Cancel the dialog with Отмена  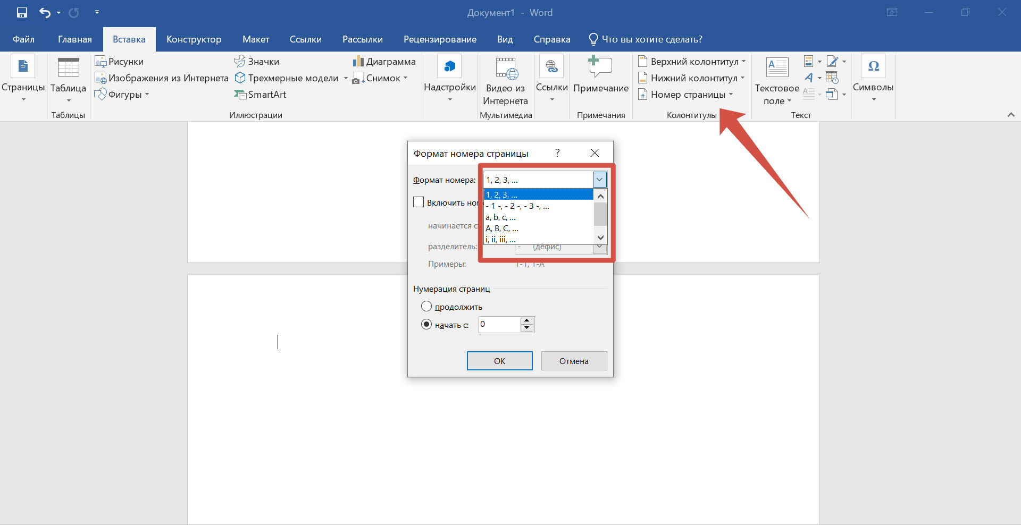(x=574, y=361)
